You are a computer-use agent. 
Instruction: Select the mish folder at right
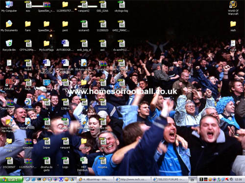pyautogui.click(x=233, y=26)
